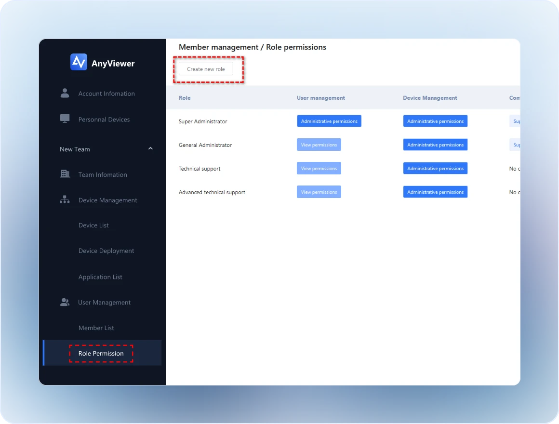Click the Advanced technical support role name
The height and width of the screenshot is (424, 559).
click(212, 192)
